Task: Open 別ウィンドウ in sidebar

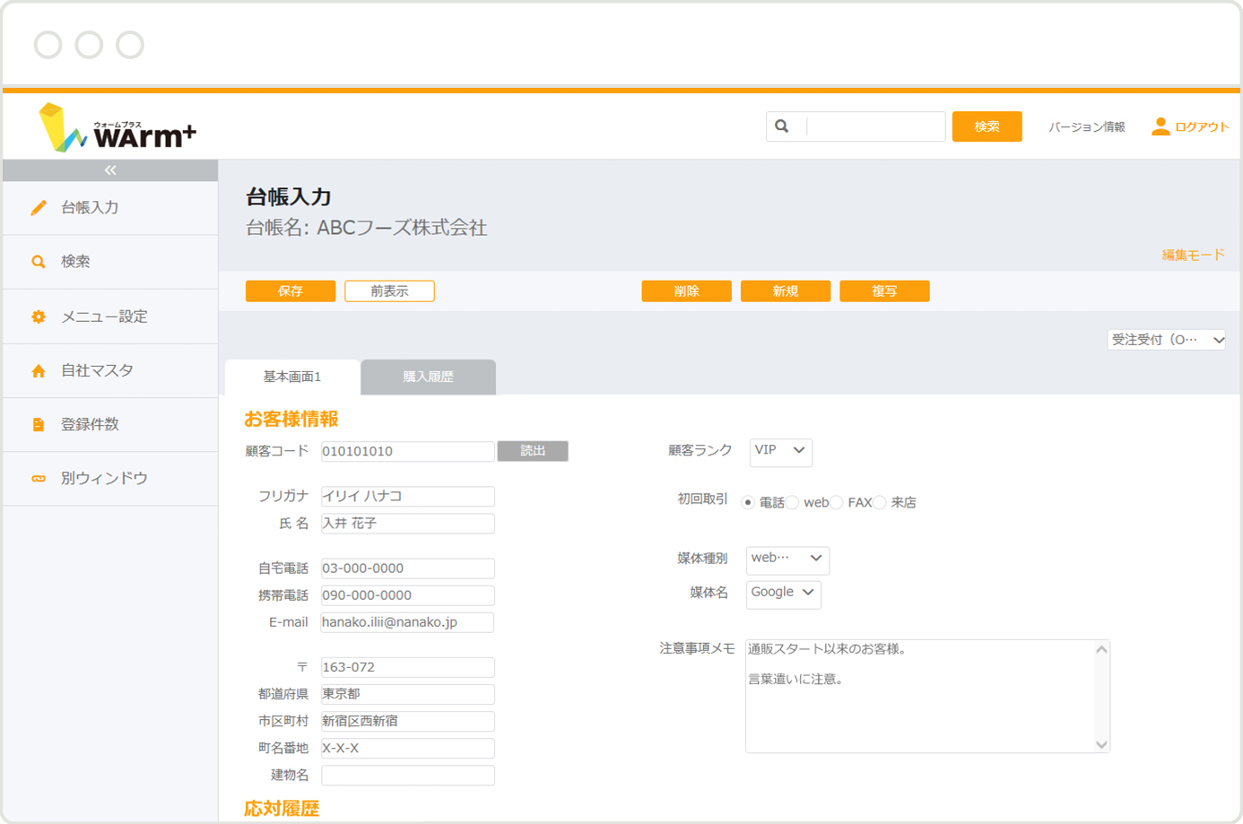Action: click(110, 479)
